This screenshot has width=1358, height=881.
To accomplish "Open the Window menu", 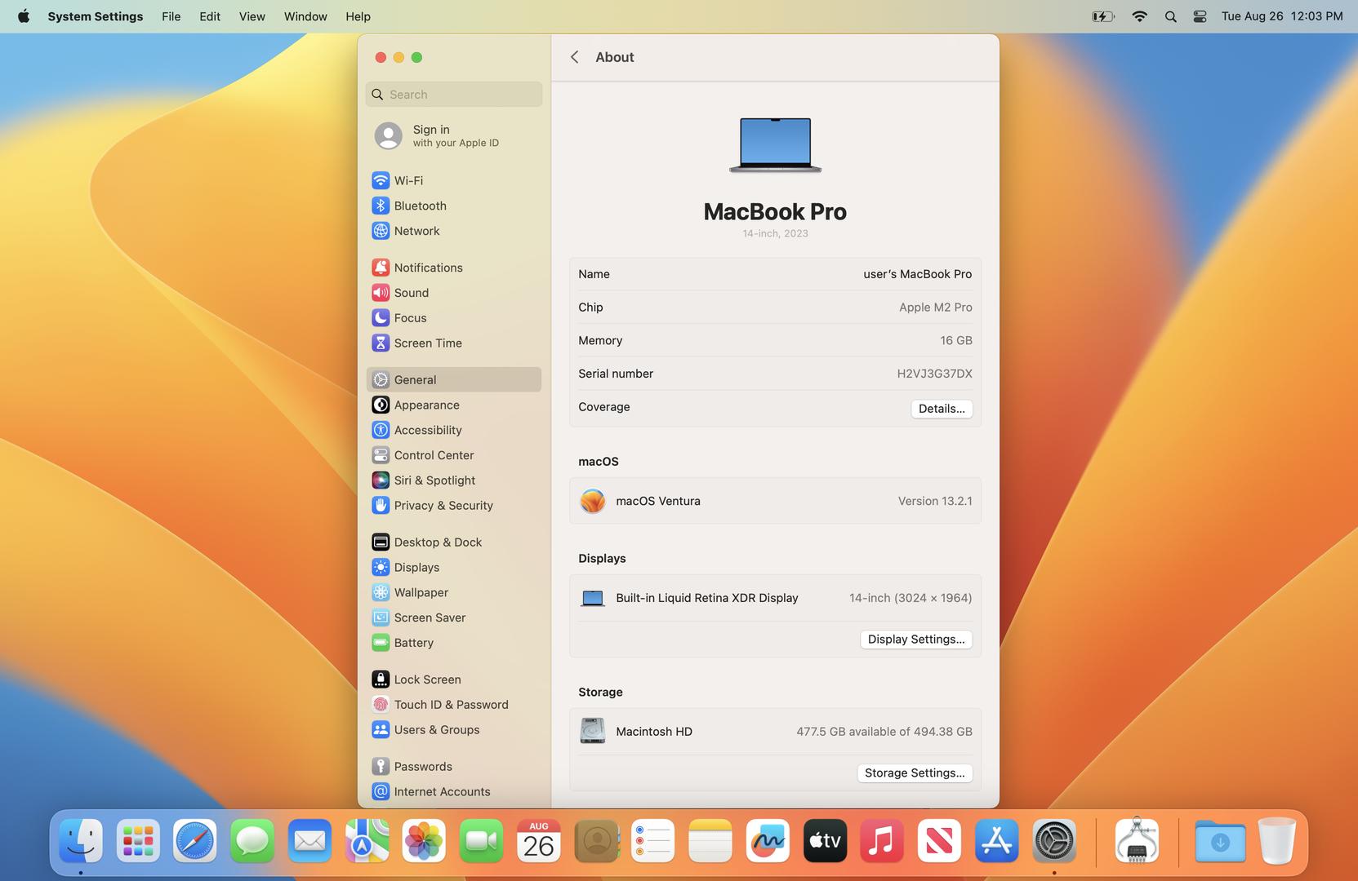I will click(305, 16).
